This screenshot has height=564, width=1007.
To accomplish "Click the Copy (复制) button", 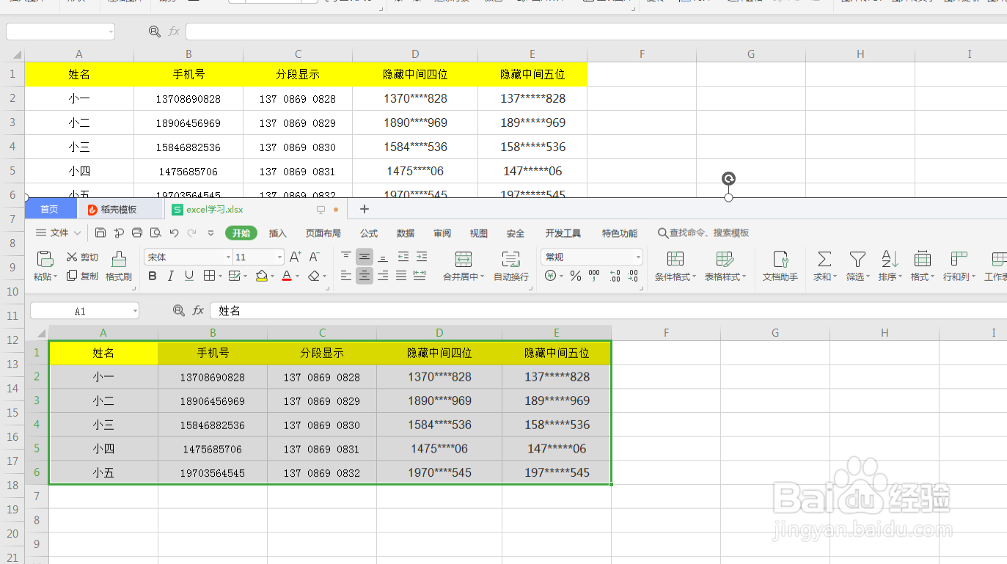I will [82, 276].
